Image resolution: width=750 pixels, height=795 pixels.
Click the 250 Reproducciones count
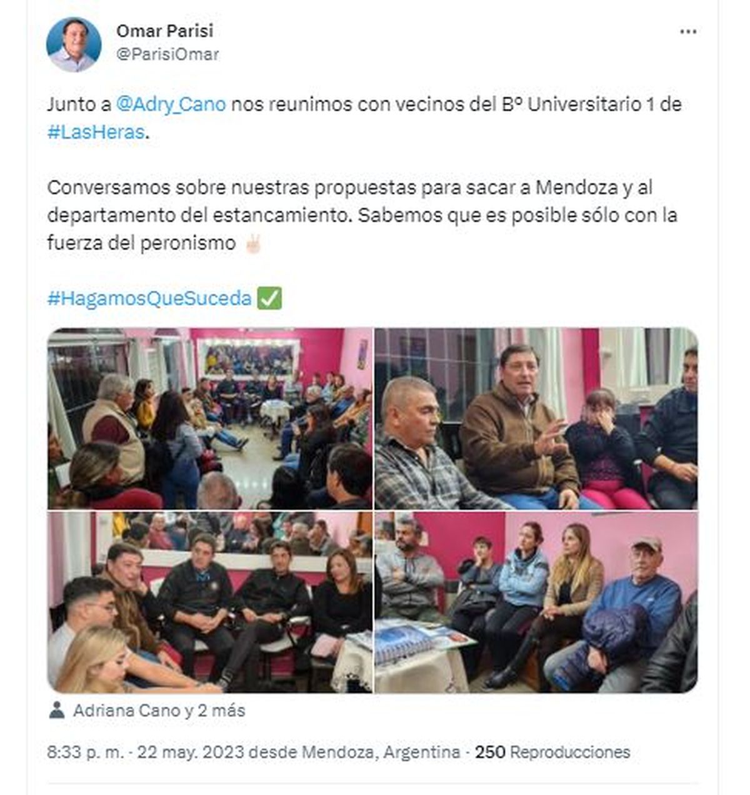point(552,752)
